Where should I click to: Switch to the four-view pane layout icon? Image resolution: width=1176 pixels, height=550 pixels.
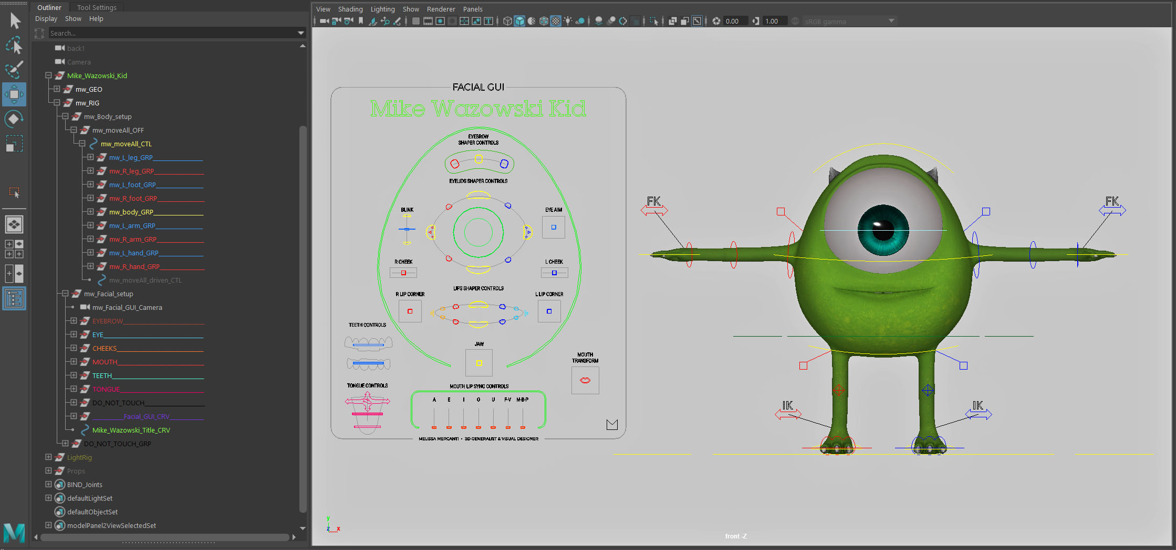click(14, 249)
